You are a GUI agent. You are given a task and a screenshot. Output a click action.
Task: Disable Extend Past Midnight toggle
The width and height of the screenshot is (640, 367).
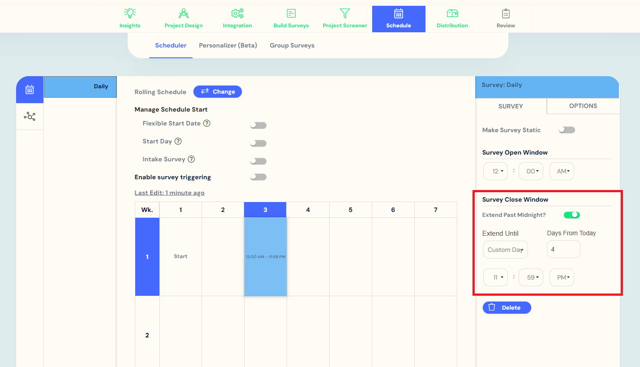click(572, 215)
